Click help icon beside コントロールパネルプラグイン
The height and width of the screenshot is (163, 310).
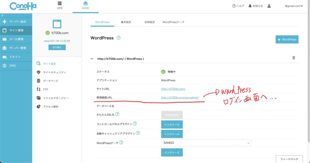[x=135, y=123]
